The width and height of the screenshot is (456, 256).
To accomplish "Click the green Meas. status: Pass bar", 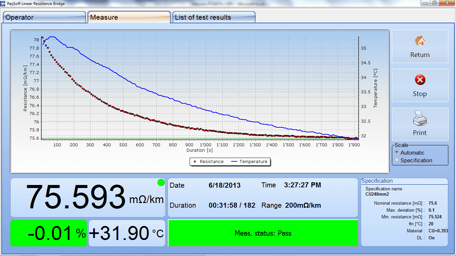I will click(263, 233).
